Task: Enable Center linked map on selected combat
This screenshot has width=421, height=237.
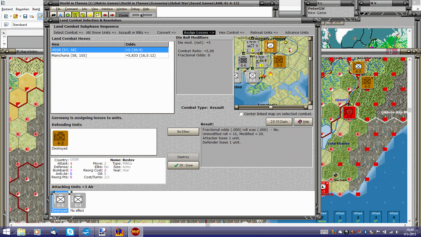Action: [241, 114]
